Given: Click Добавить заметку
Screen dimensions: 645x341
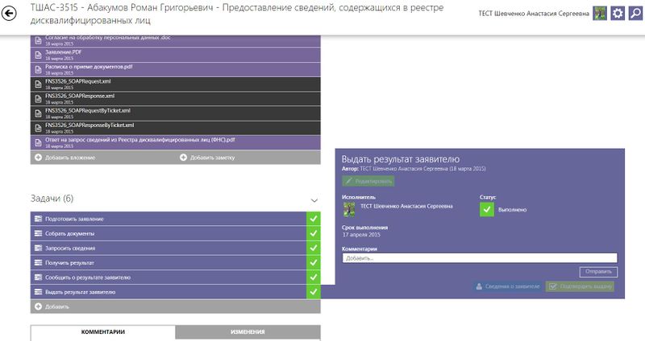Looking at the screenshot, I should pos(207,158).
